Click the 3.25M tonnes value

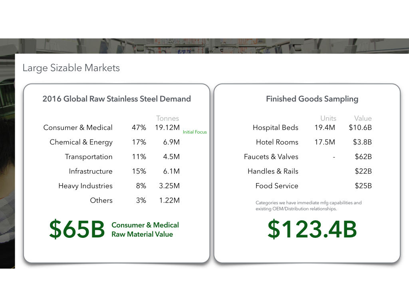tap(169, 186)
